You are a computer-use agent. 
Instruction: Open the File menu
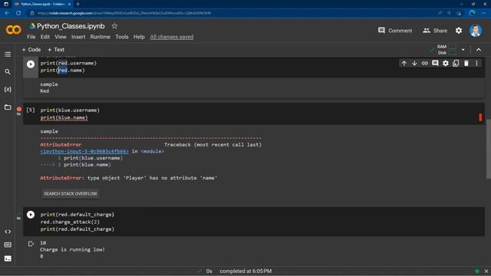coord(31,37)
